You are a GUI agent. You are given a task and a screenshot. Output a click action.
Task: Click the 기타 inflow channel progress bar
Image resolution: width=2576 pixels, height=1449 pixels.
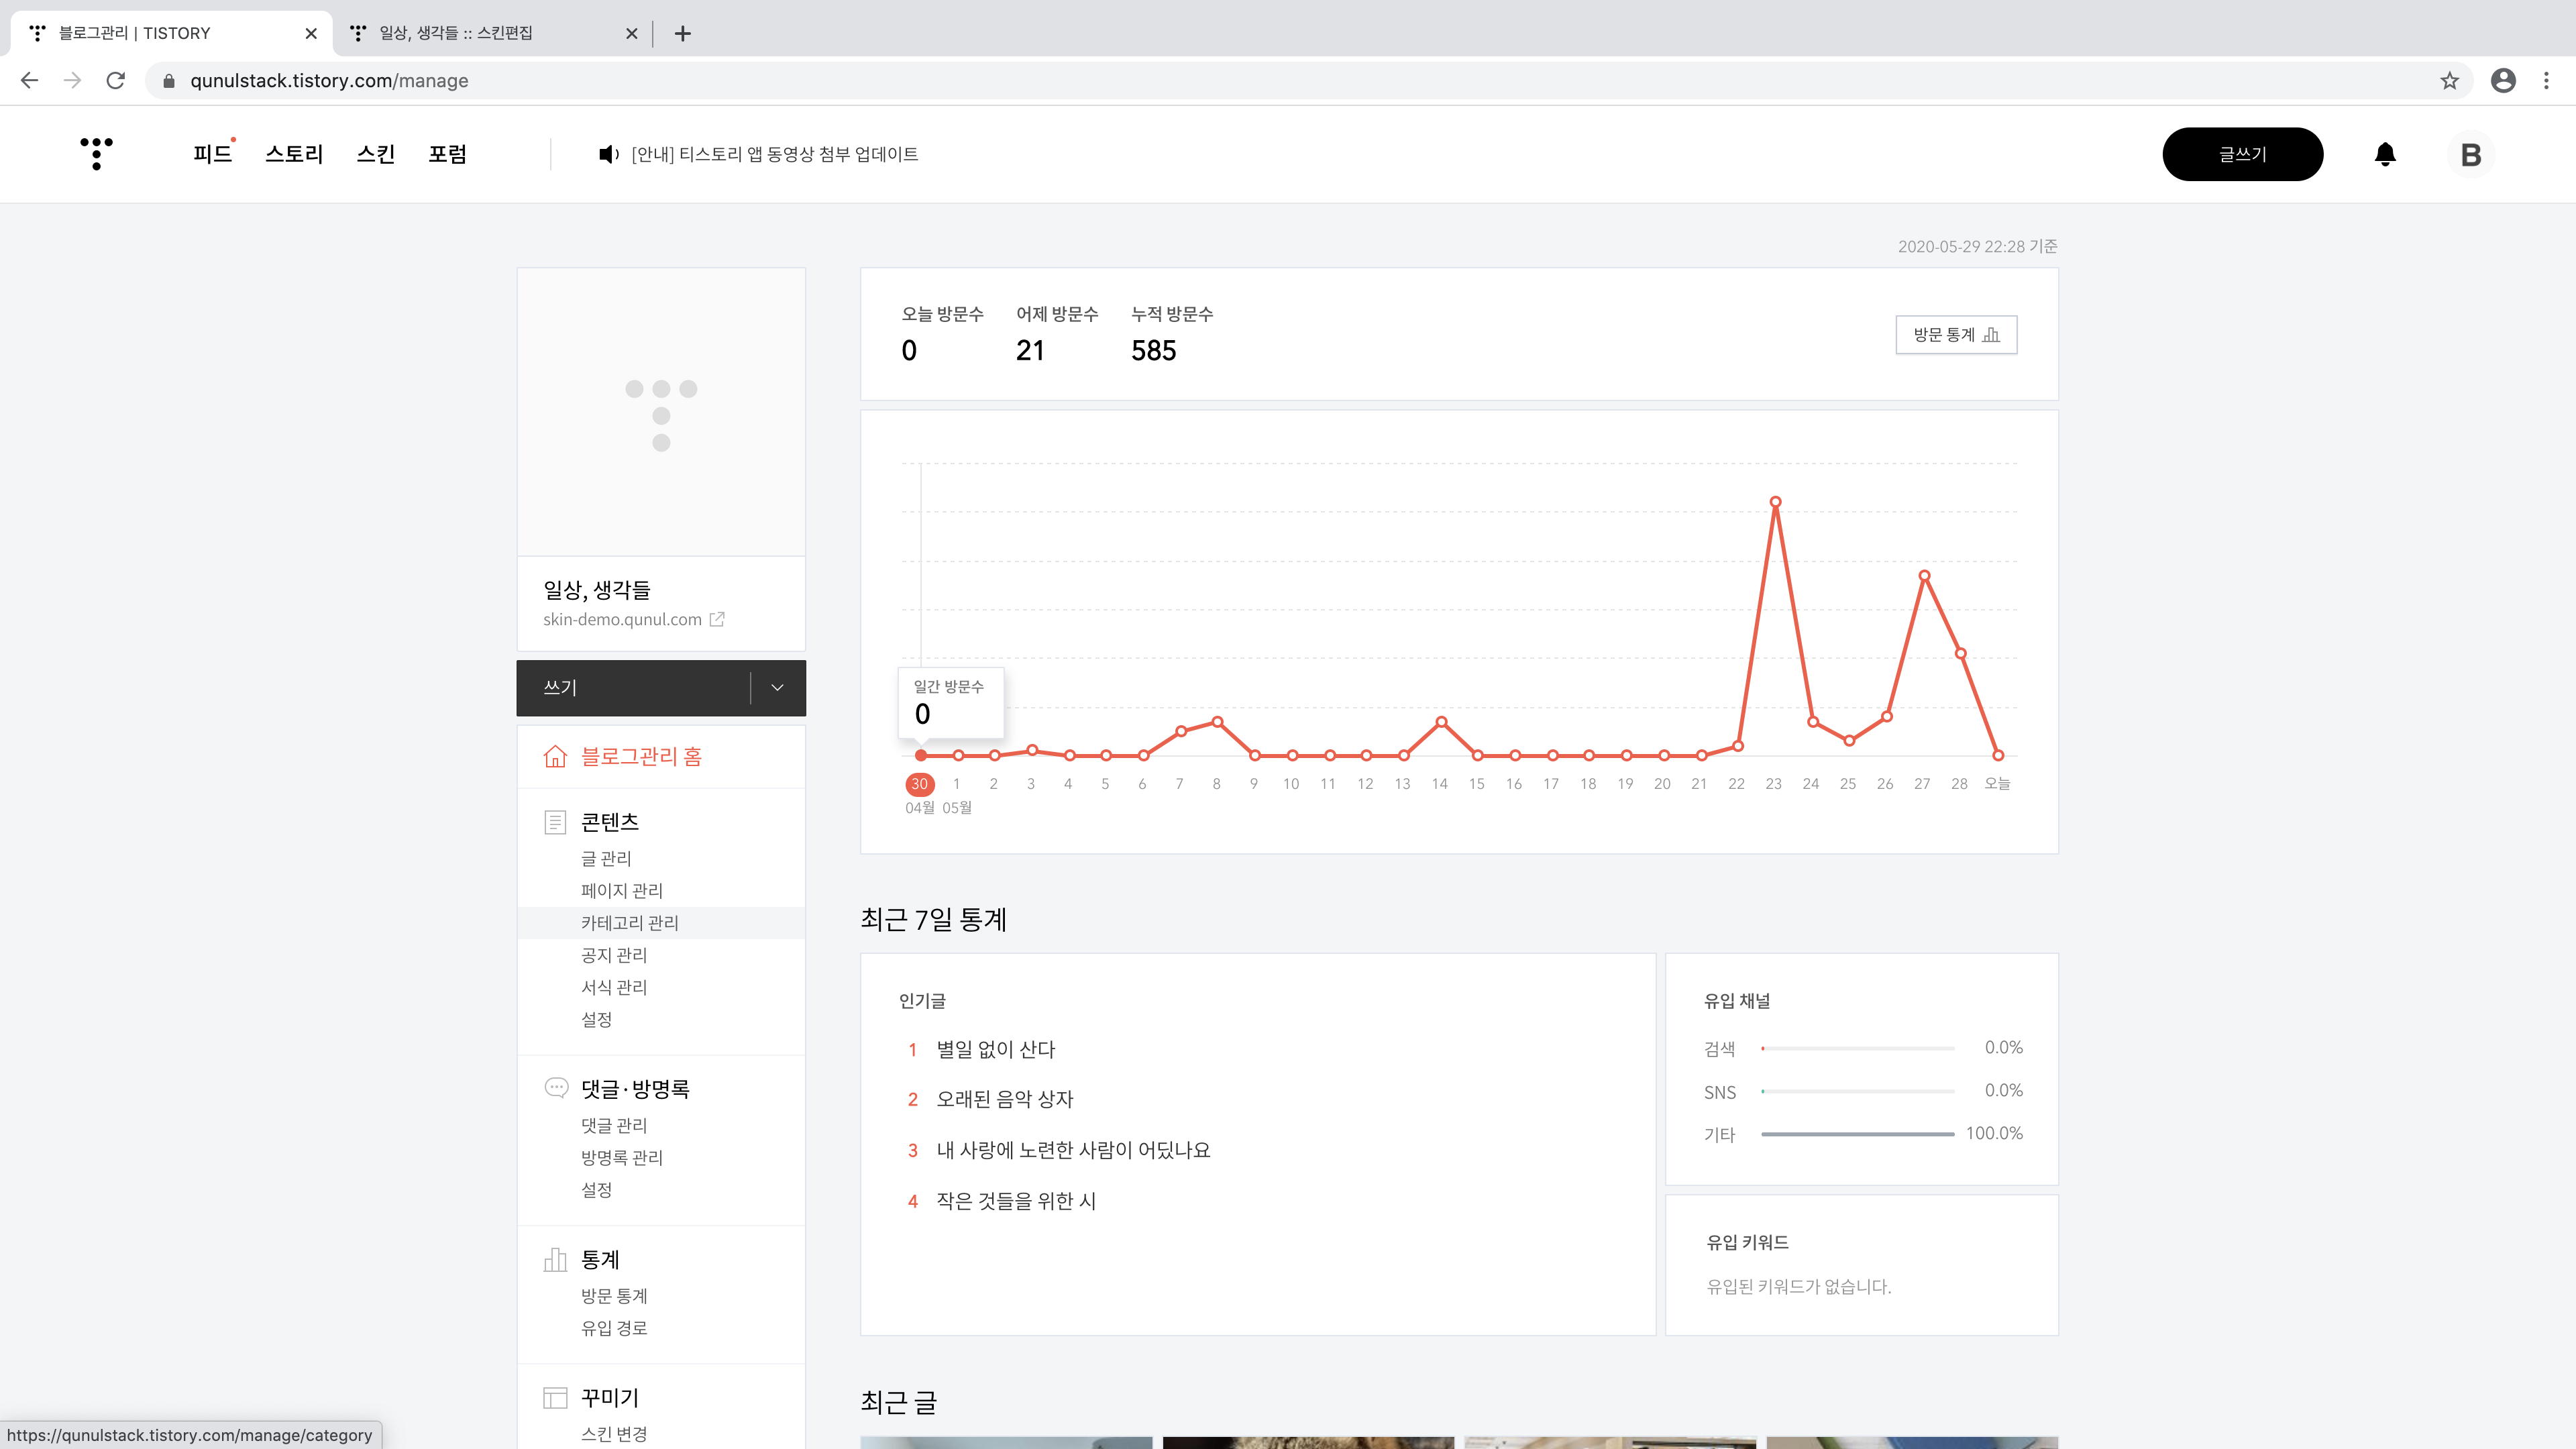(x=1857, y=1134)
